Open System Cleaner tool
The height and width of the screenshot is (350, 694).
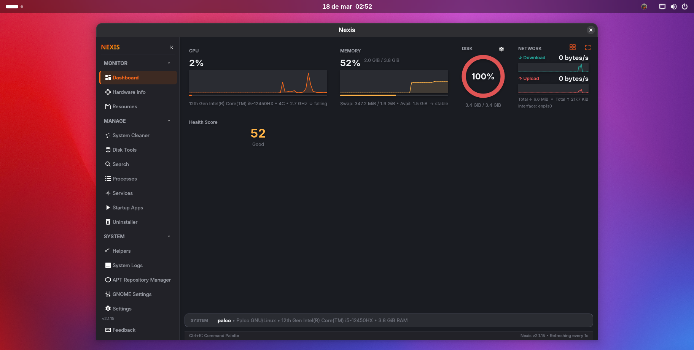tap(131, 135)
